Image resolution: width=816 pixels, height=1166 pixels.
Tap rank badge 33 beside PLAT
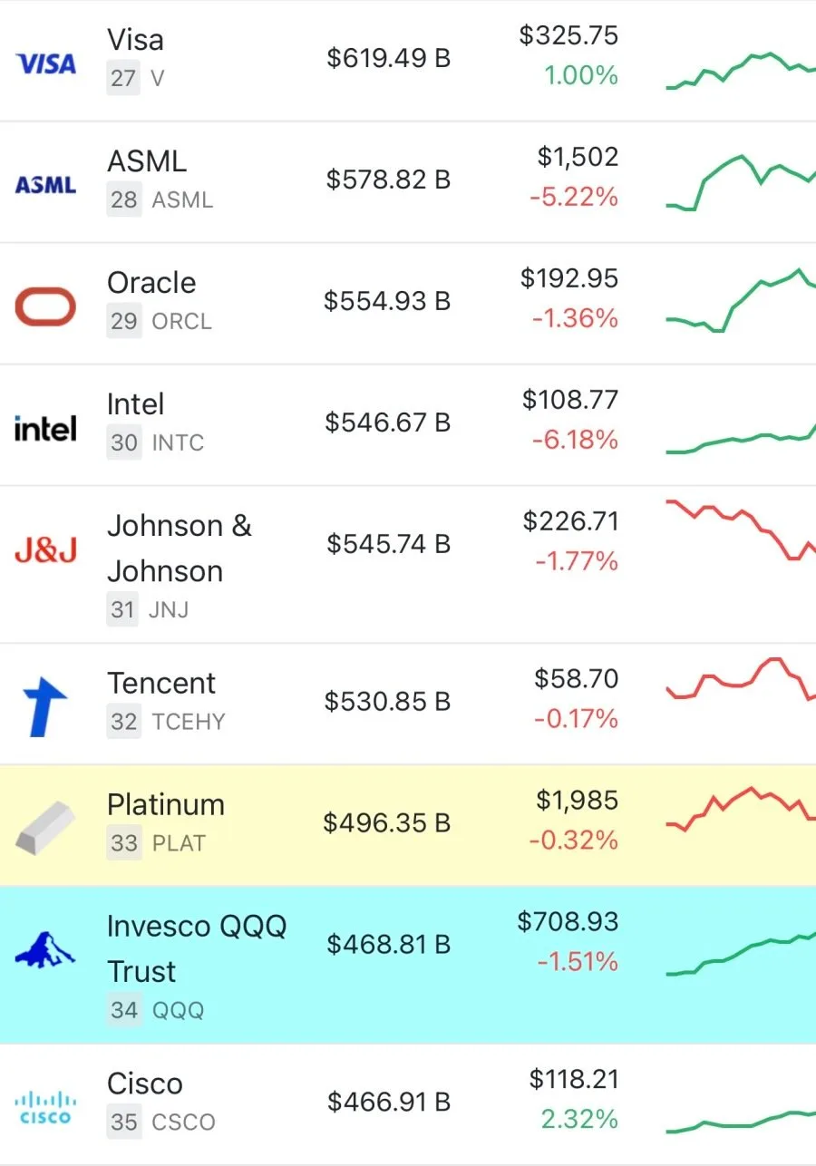click(124, 842)
